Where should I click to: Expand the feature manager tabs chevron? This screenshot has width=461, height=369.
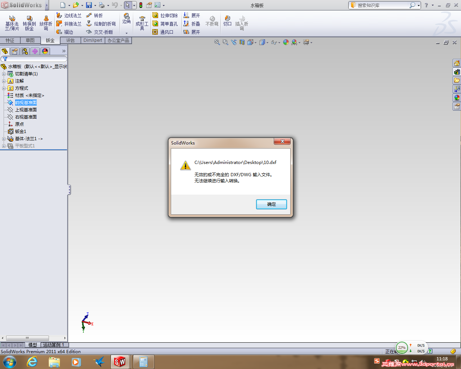(64, 51)
